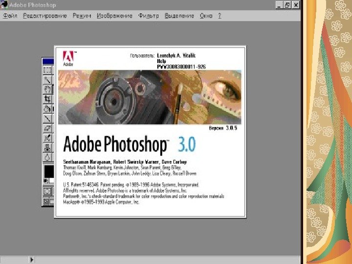The height and width of the screenshot is (264, 352).
Task: Open the Режим menu
Action: (82, 16)
